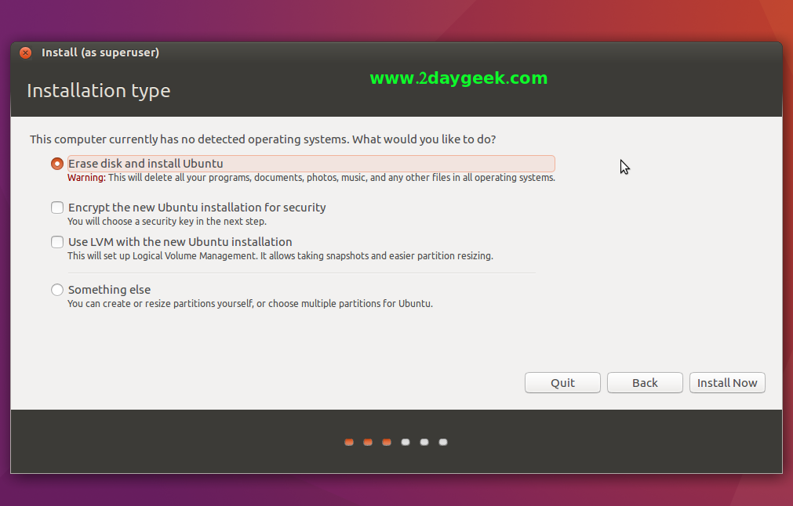Click the Installation type heading
The width and height of the screenshot is (793, 506).
tap(99, 91)
